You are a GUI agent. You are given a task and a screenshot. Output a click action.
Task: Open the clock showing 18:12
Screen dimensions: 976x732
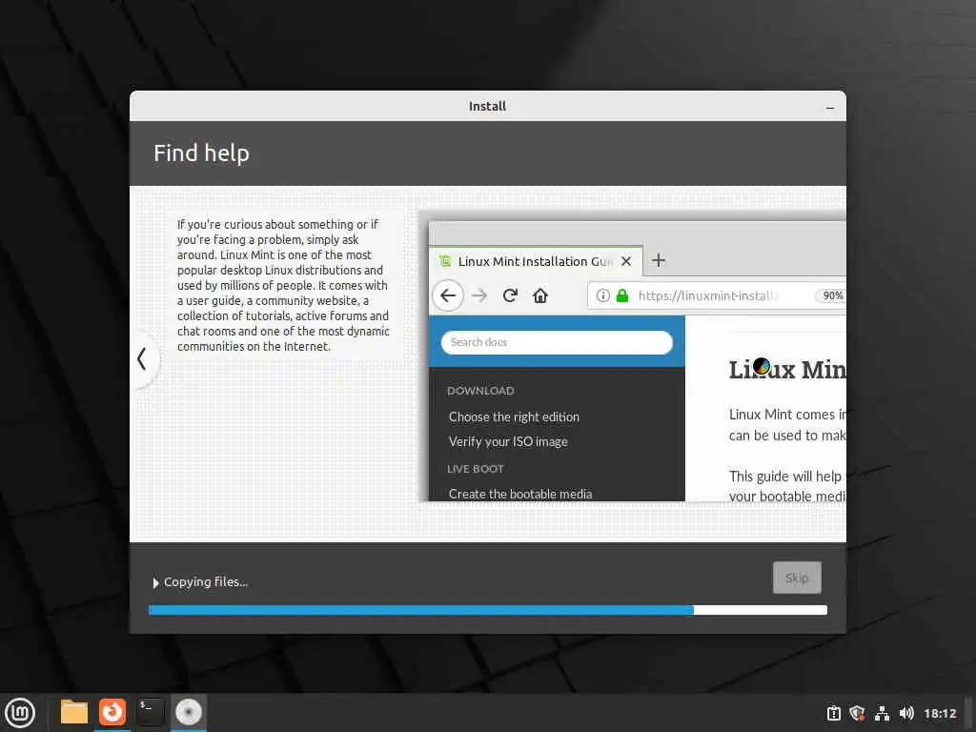[939, 713]
